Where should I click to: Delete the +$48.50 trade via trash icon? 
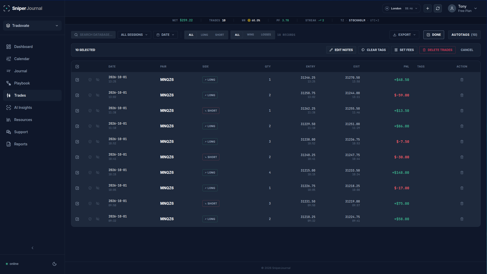[x=462, y=80]
